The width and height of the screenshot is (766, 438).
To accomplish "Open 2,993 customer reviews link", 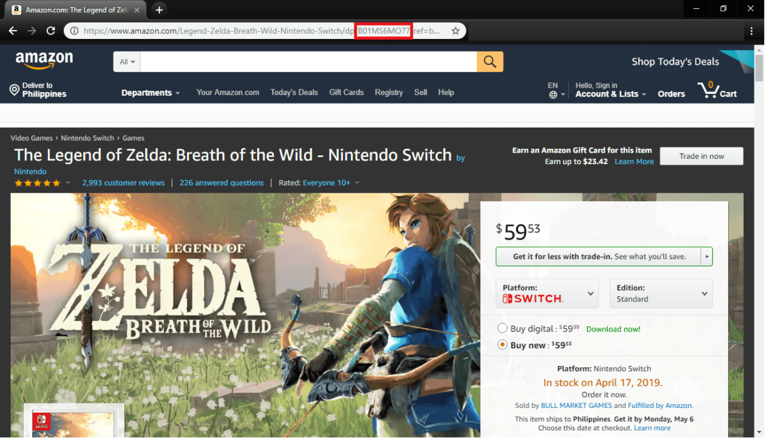I will point(123,183).
